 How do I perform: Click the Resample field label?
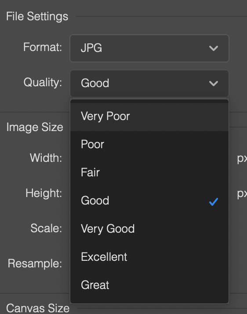35,263
